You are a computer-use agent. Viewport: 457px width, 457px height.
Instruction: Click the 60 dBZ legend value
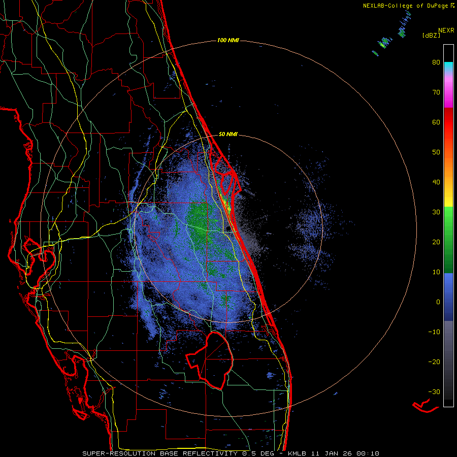[x=436, y=122]
